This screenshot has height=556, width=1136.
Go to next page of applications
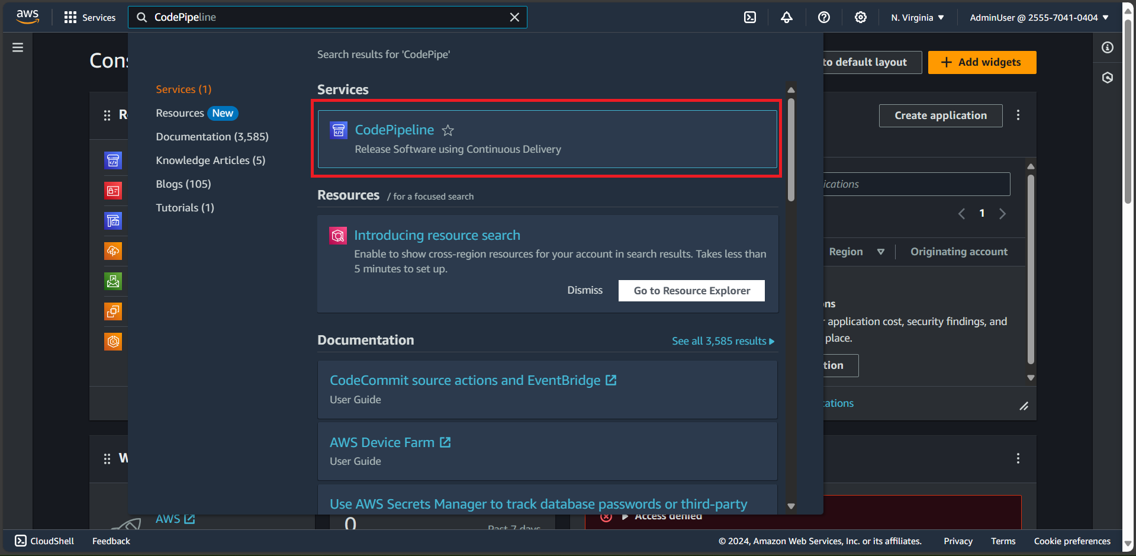(x=1002, y=214)
